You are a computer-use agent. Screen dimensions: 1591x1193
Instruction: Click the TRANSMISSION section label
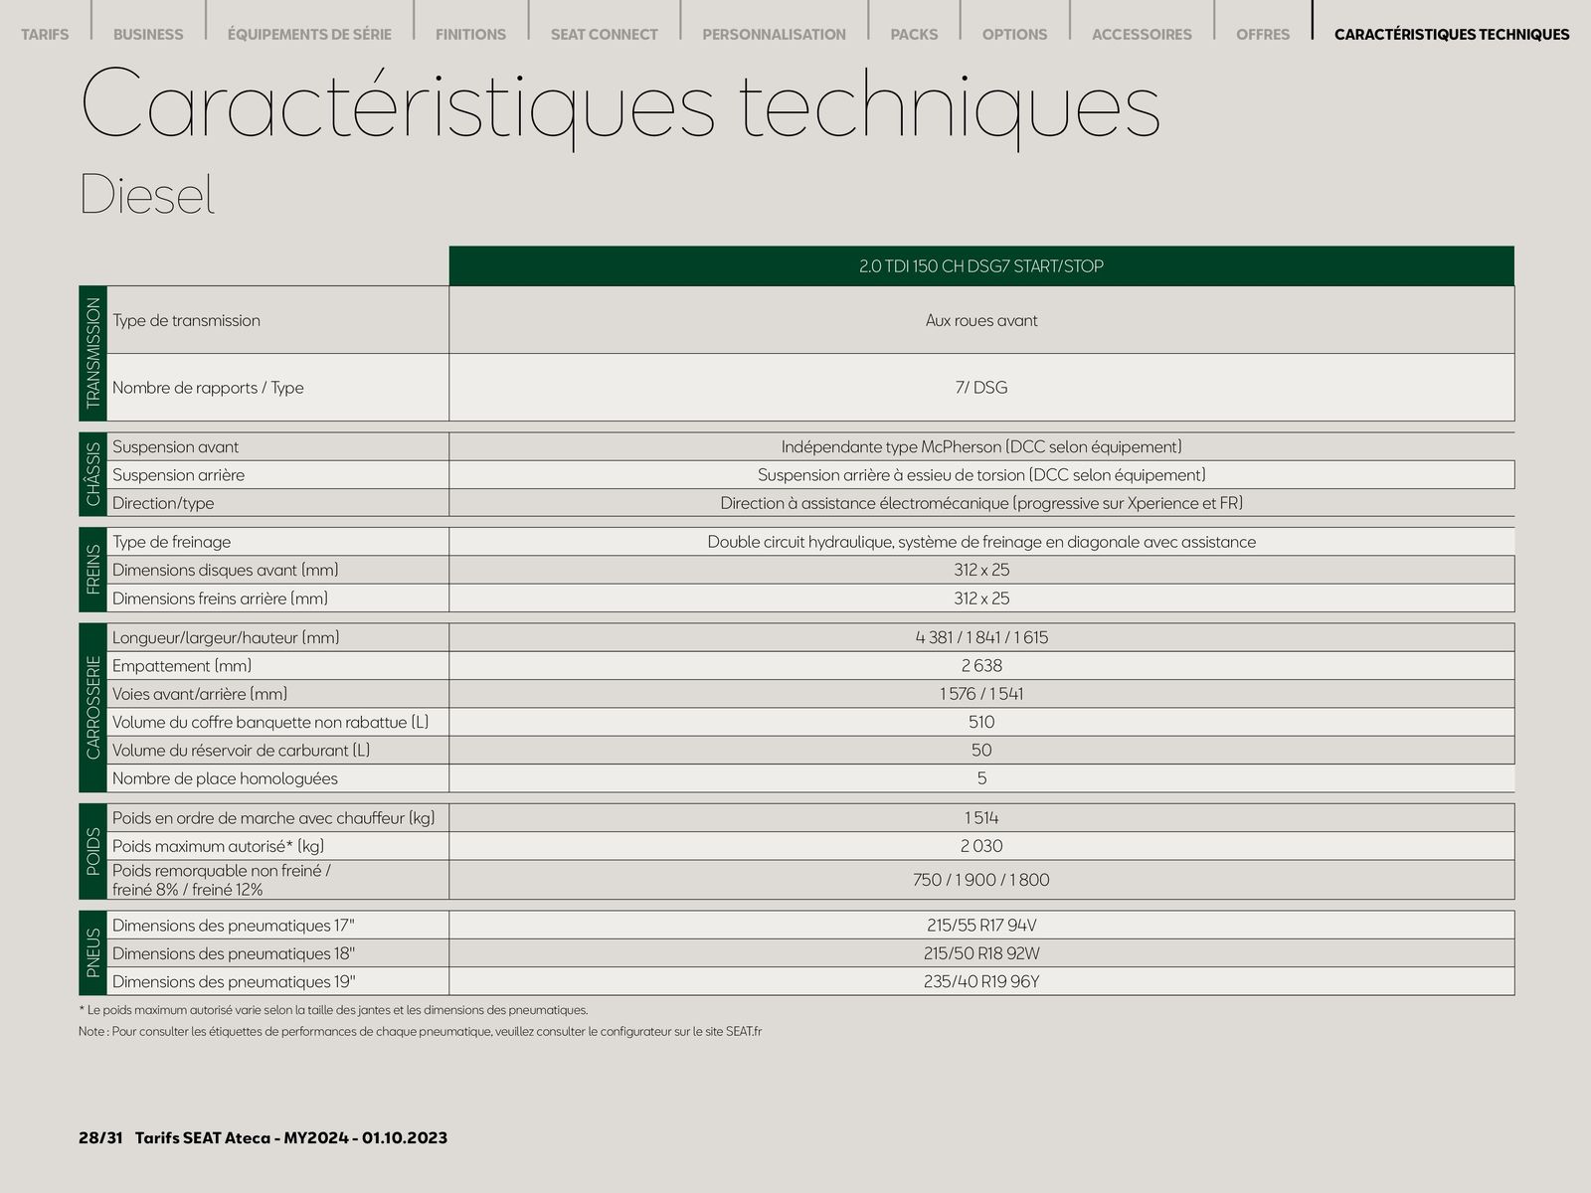(x=92, y=353)
